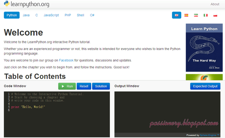225x138 pixels.
Task: Switch to the Spanish flag language
Action: (186, 15)
